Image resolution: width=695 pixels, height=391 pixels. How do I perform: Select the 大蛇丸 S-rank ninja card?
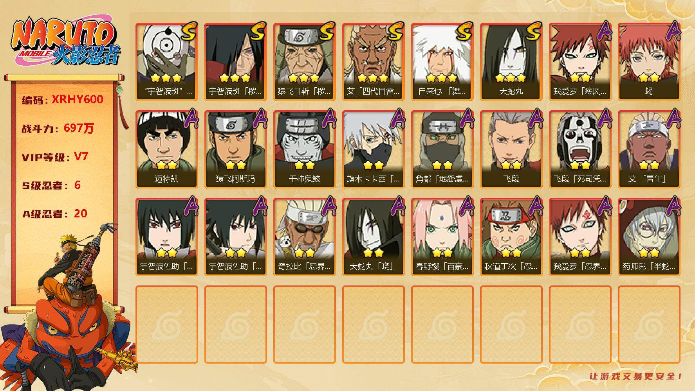tap(511, 62)
